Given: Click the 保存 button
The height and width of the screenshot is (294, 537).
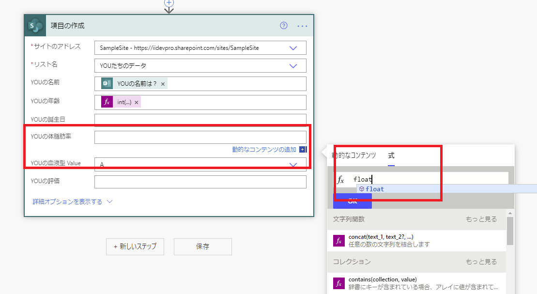Looking at the screenshot, I should click(x=202, y=247).
